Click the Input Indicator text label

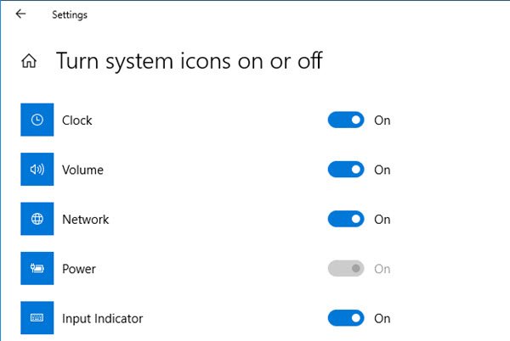point(102,319)
